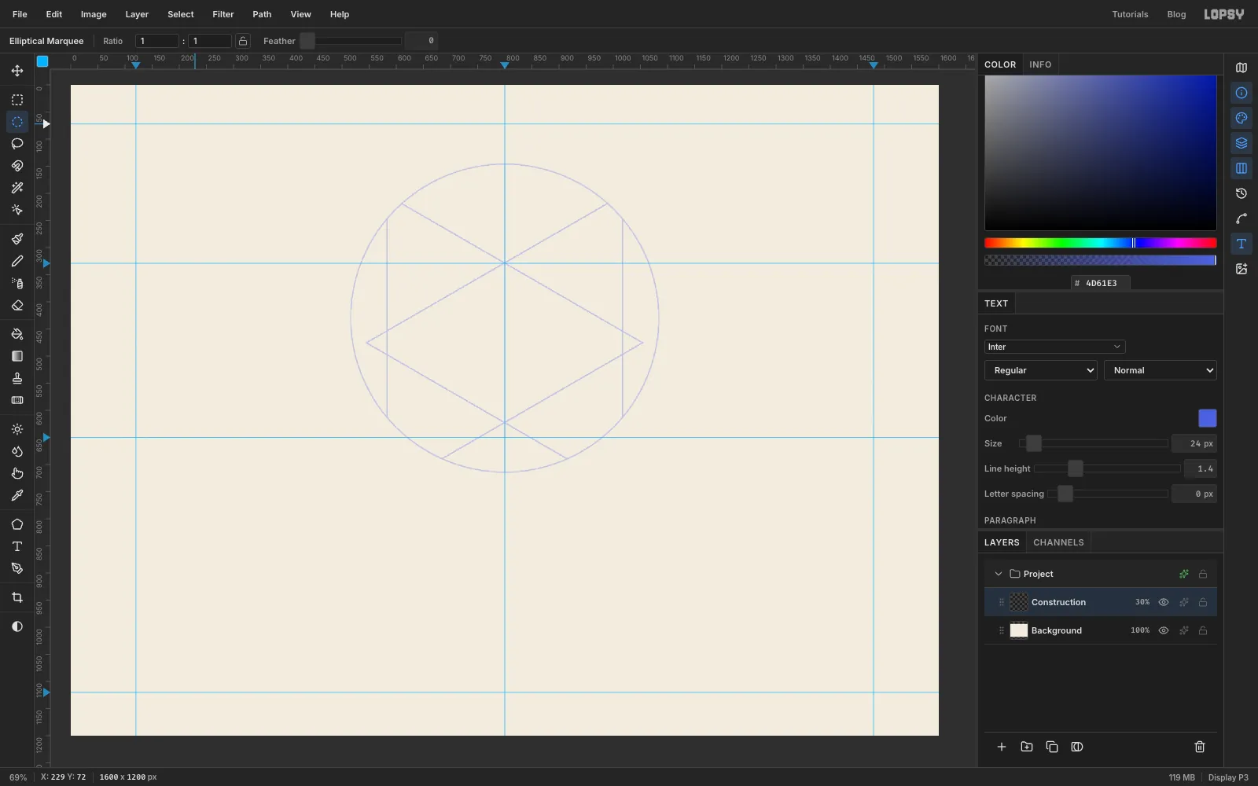Toggle the ratio lock icon

pyautogui.click(x=243, y=41)
